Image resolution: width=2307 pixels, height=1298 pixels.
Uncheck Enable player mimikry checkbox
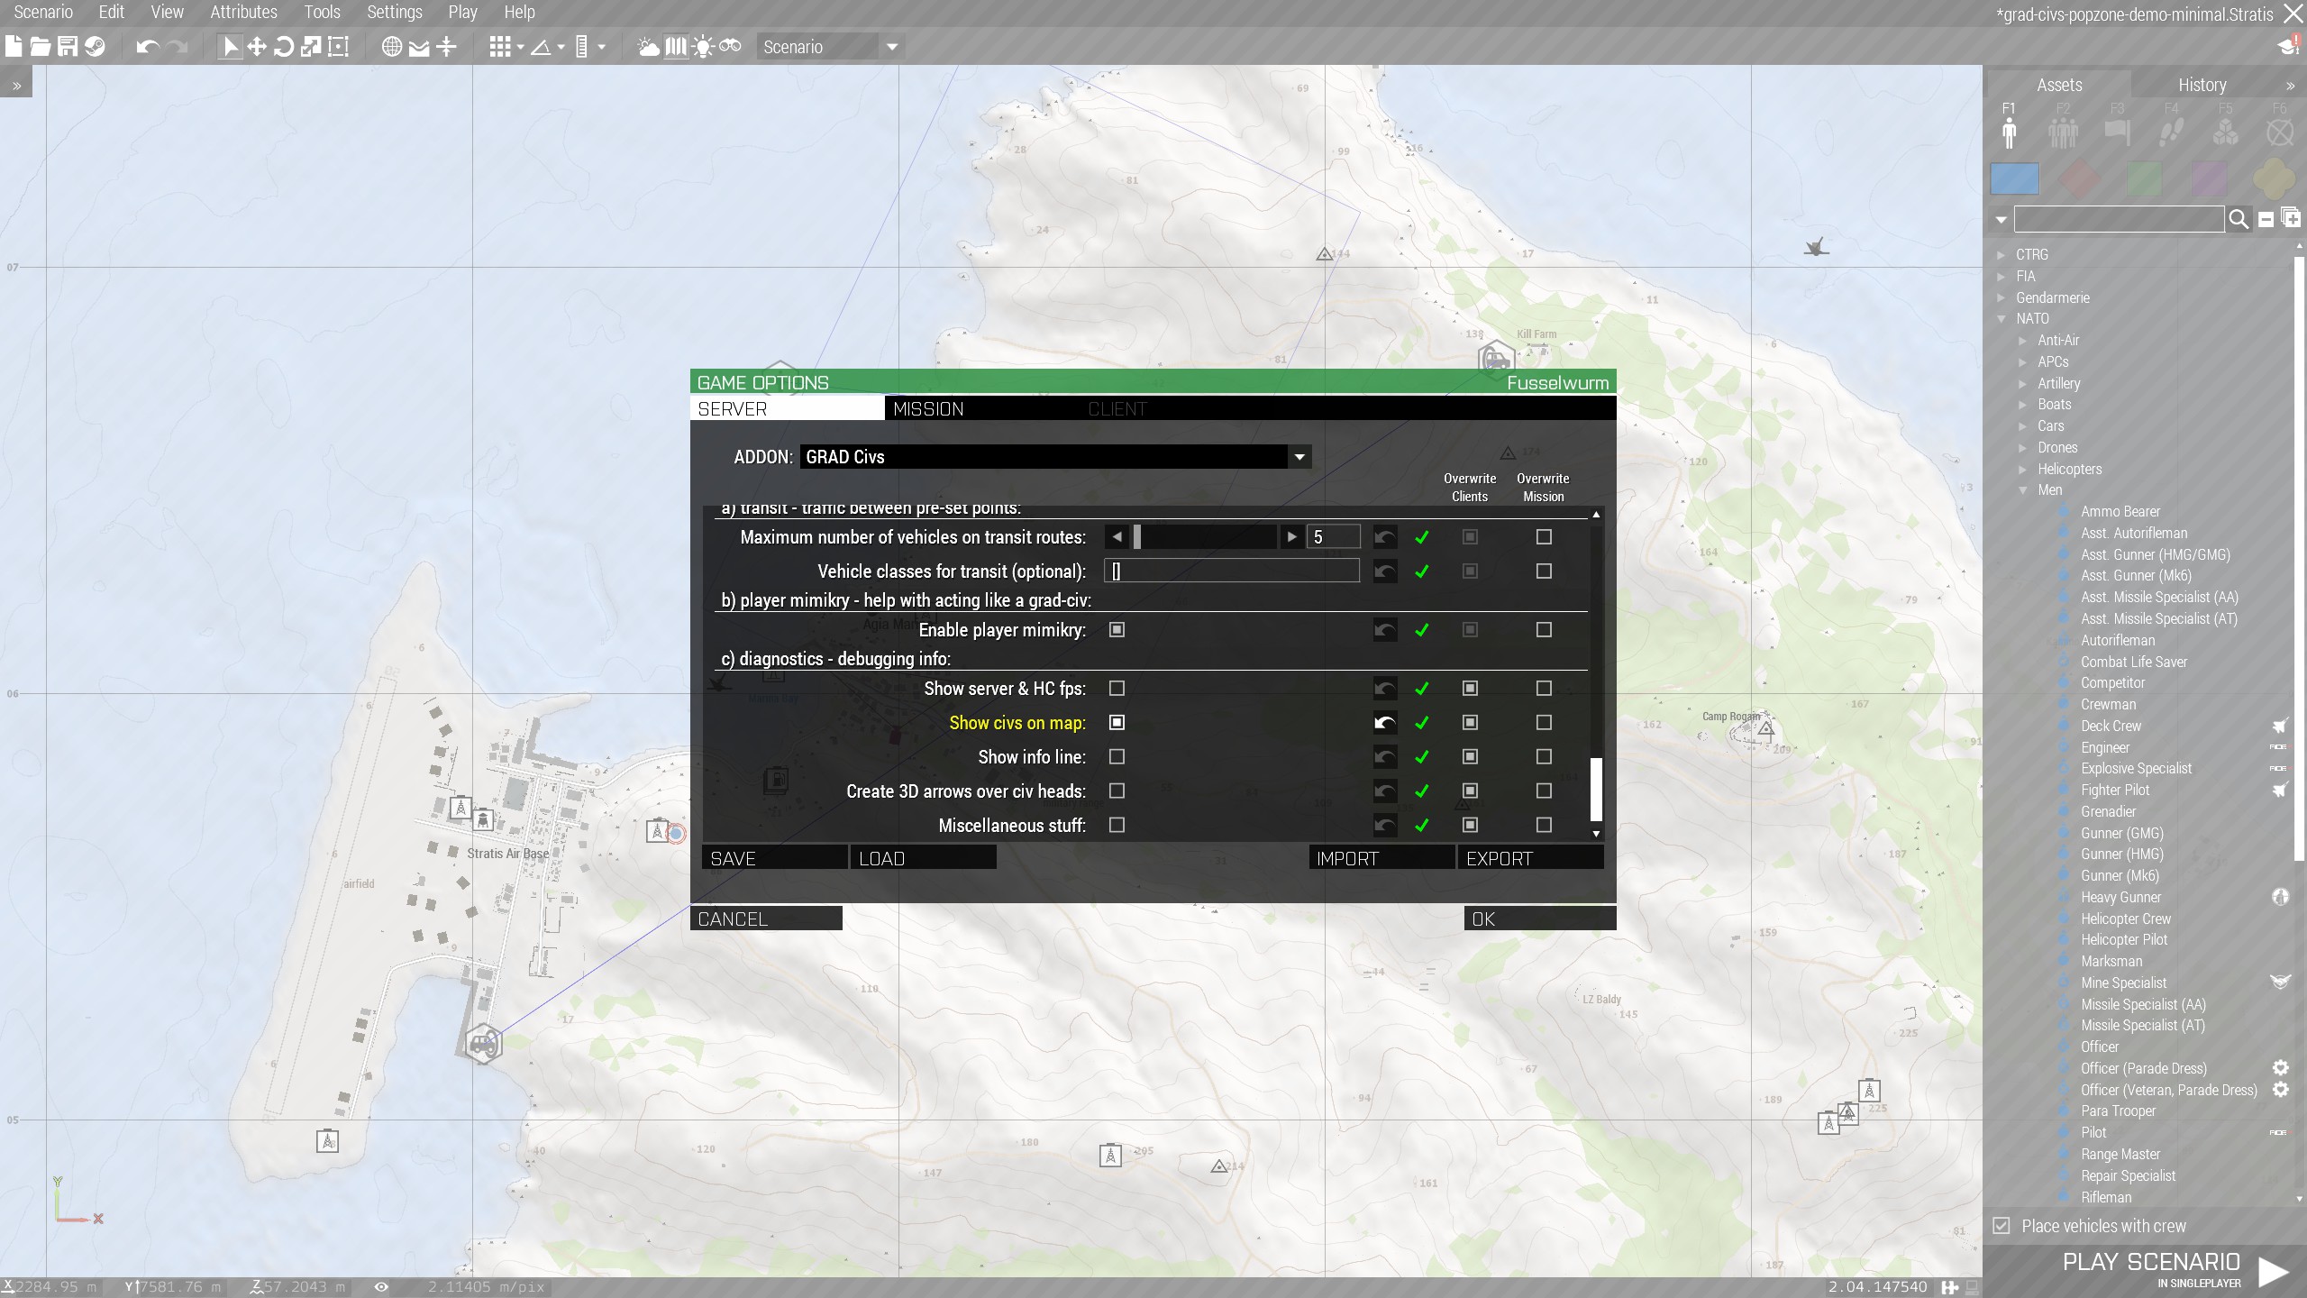pos(1117,630)
